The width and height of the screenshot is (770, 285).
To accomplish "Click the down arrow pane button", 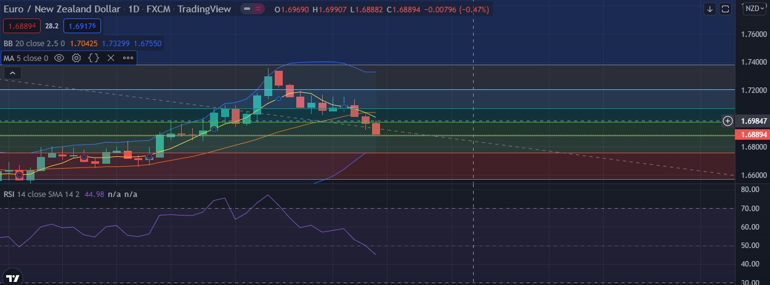I will click(710, 9).
